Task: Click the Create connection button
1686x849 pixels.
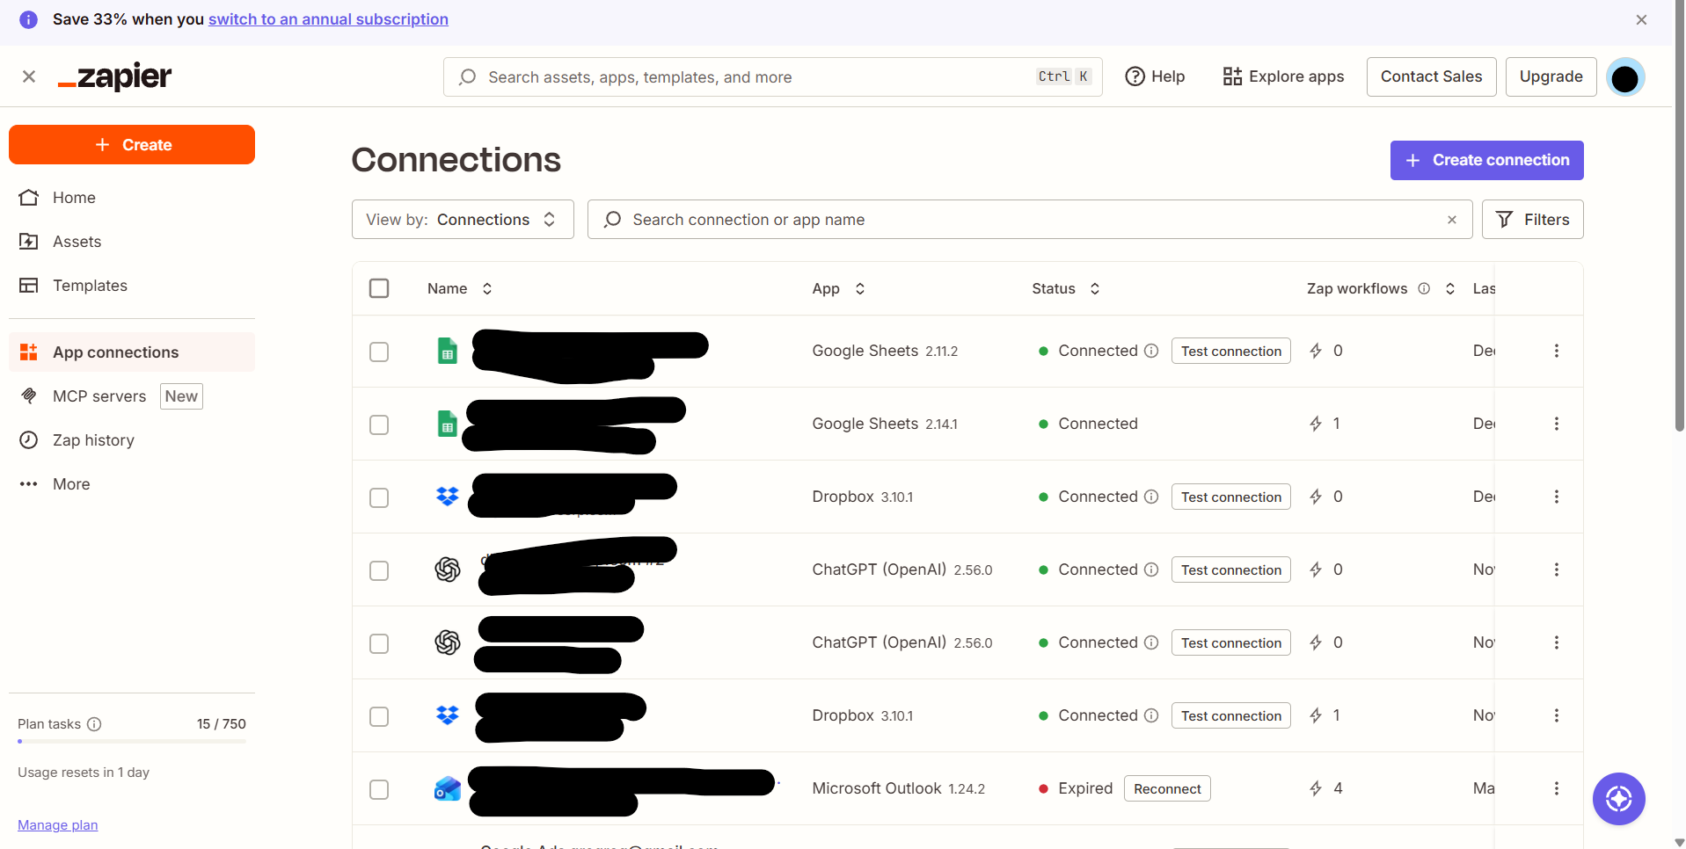Action: coord(1487,160)
